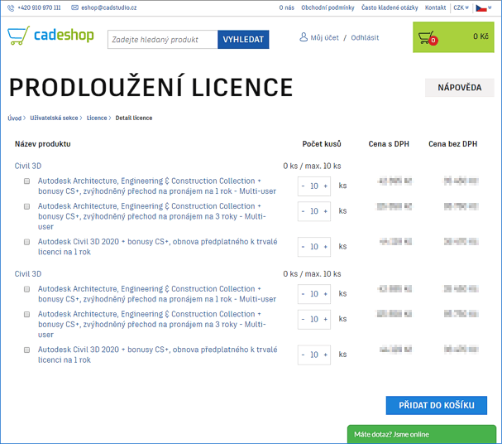Click the cadeshop logo
The width and height of the screenshot is (502, 444).
(50, 36)
